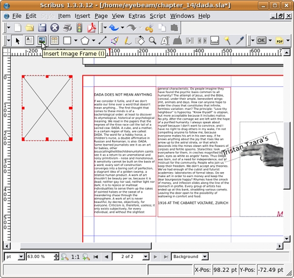This screenshot has width=294, height=278.
Task: Click the Print document icon
Action: tap(67, 28)
